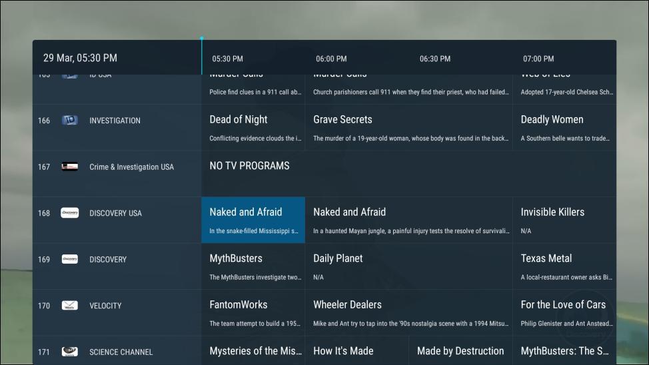Select Crime & Investigation USA channel name
This screenshot has height=365, width=649.
(x=132, y=167)
